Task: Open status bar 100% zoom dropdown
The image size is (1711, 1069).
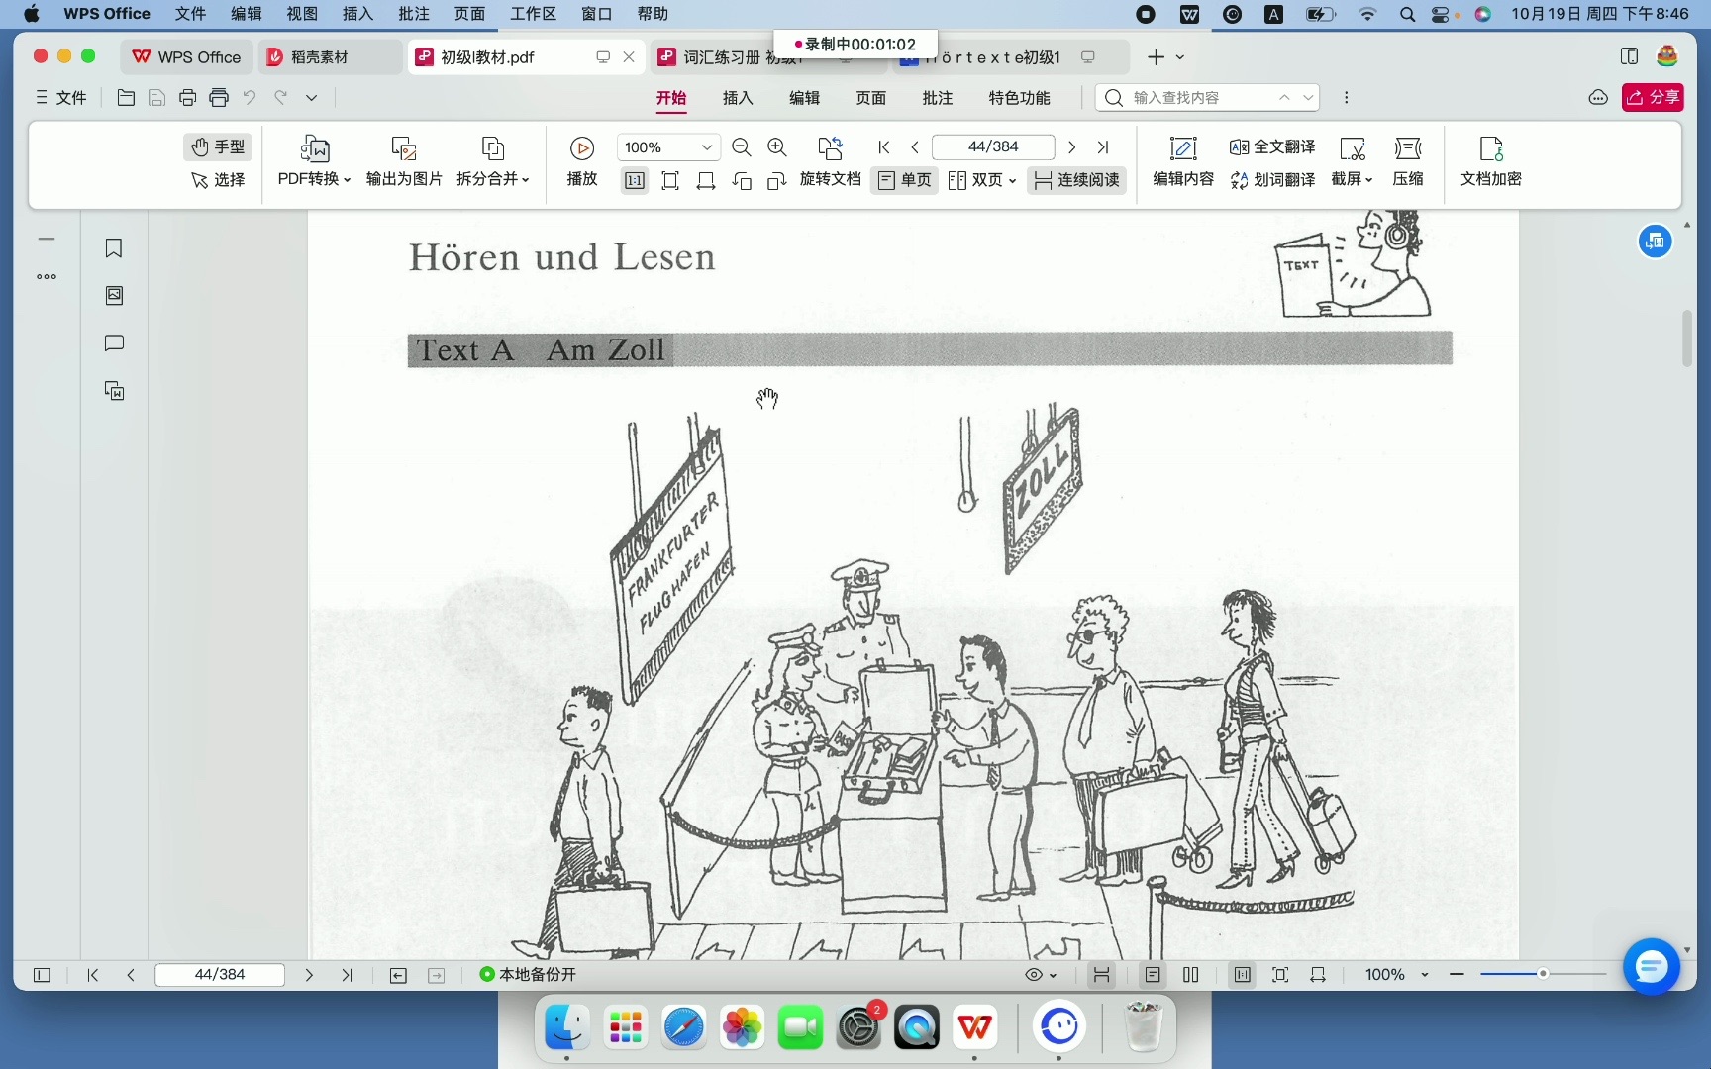Action: pos(1396,975)
